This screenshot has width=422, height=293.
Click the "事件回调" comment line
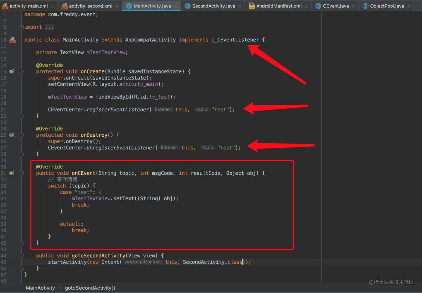pyautogui.click(x=63, y=179)
